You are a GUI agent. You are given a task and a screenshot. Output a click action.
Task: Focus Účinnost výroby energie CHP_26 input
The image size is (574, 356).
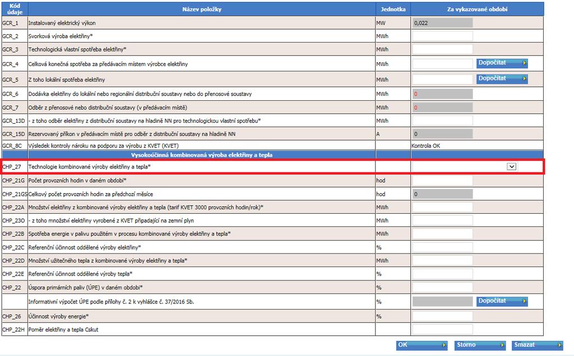(442, 316)
